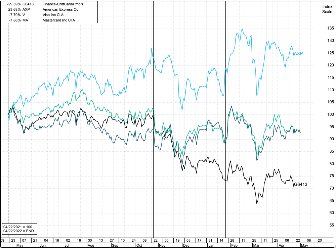Click the 23.68% change value in legend
Screen dimensions: 336x248
tap(14, 9)
